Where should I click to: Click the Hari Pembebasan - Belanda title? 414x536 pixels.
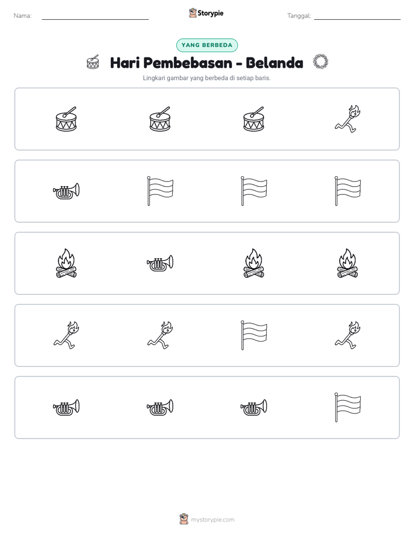point(206,63)
